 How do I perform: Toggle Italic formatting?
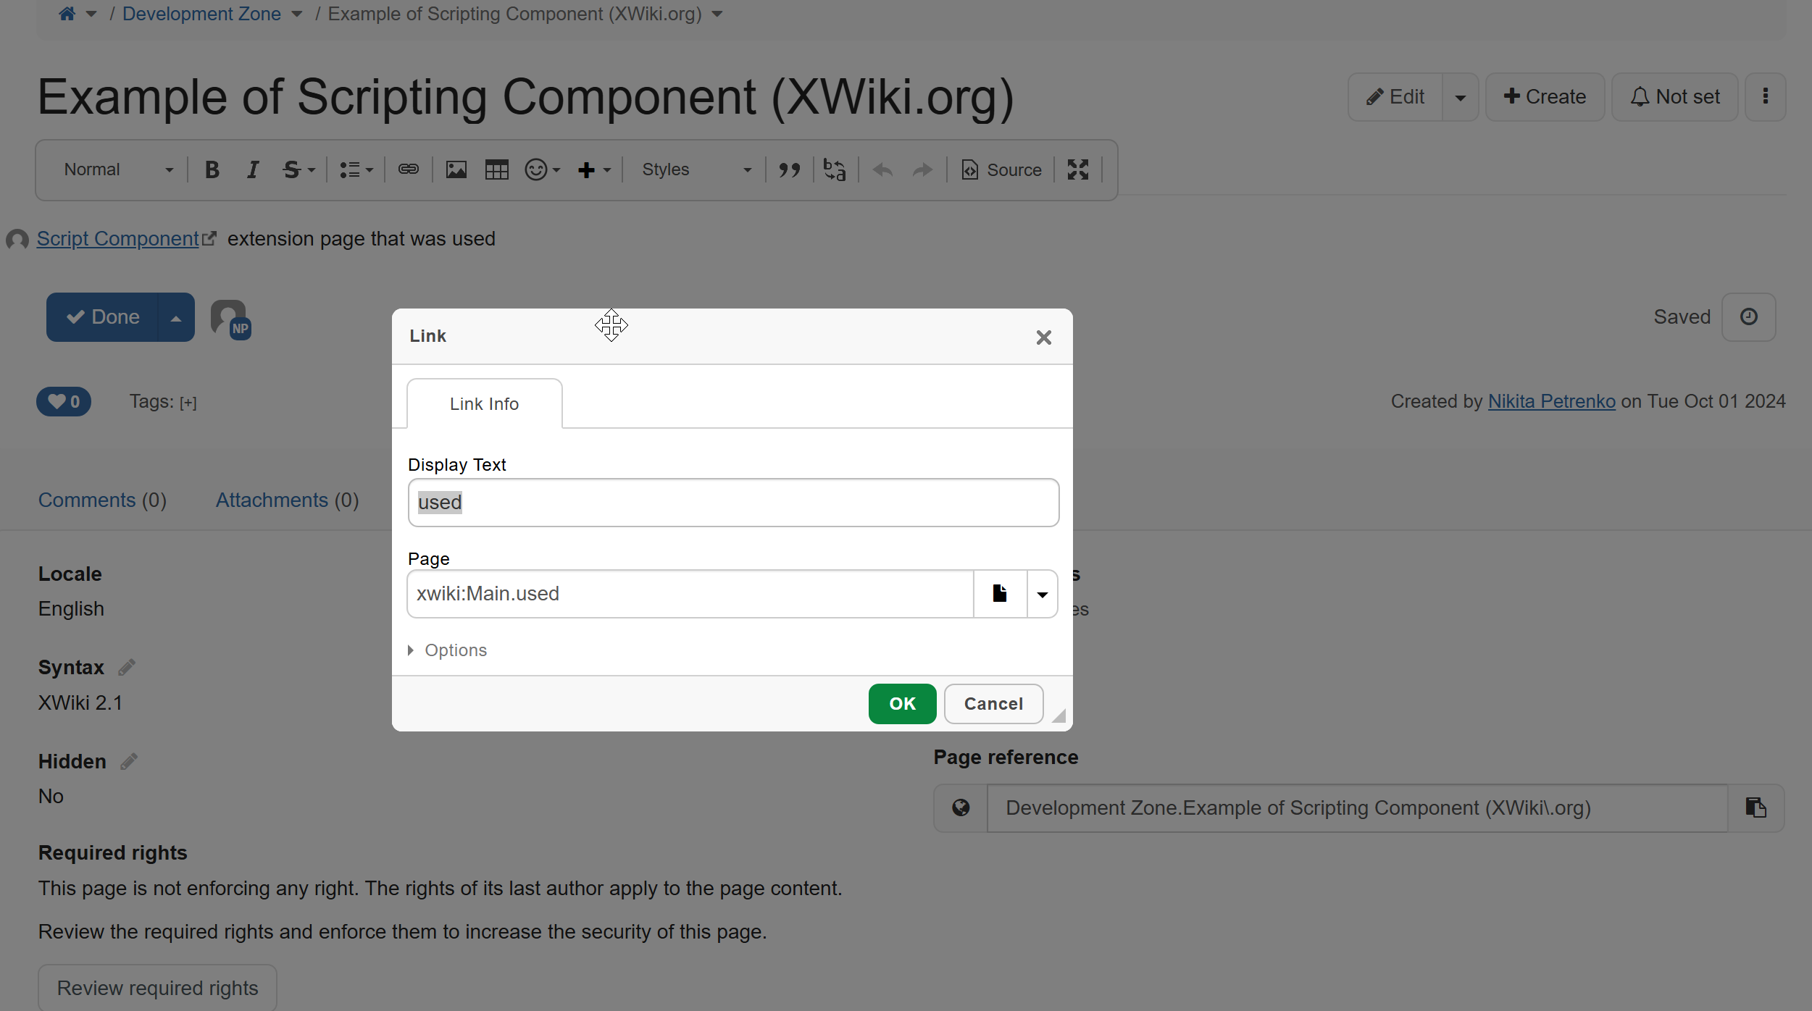(253, 169)
